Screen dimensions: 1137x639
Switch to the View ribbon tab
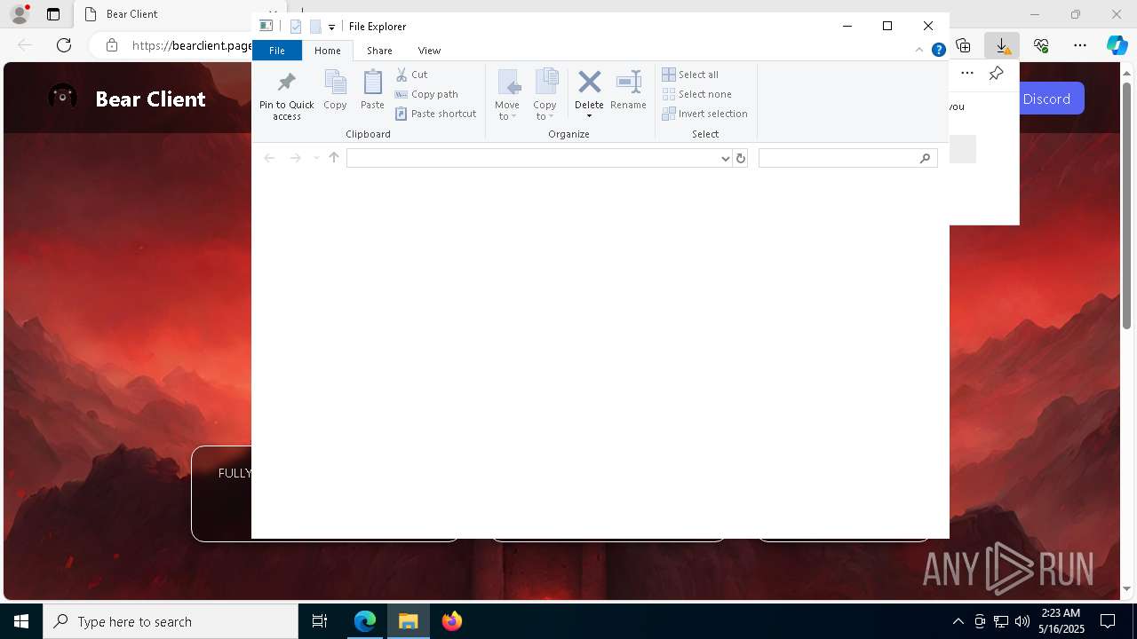pyautogui.click(x=429, y=51)
